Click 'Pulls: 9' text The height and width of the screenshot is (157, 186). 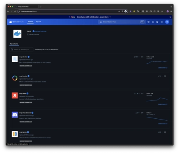pos(149,113)
